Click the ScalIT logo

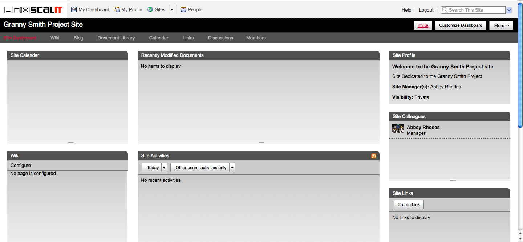click(x=33, y=10)
